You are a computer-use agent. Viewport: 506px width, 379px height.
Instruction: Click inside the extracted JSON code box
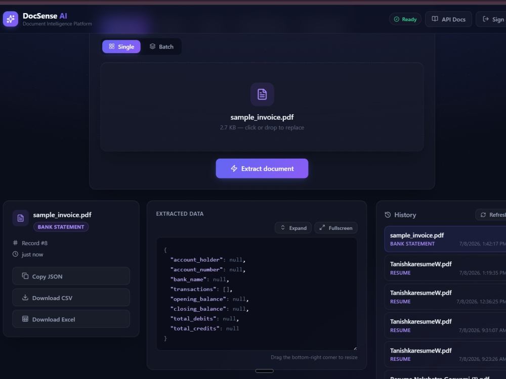tap(257, 294)
